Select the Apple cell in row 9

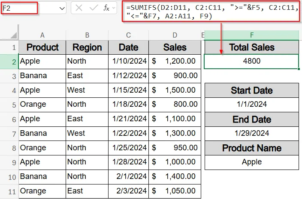pos(42,162)
